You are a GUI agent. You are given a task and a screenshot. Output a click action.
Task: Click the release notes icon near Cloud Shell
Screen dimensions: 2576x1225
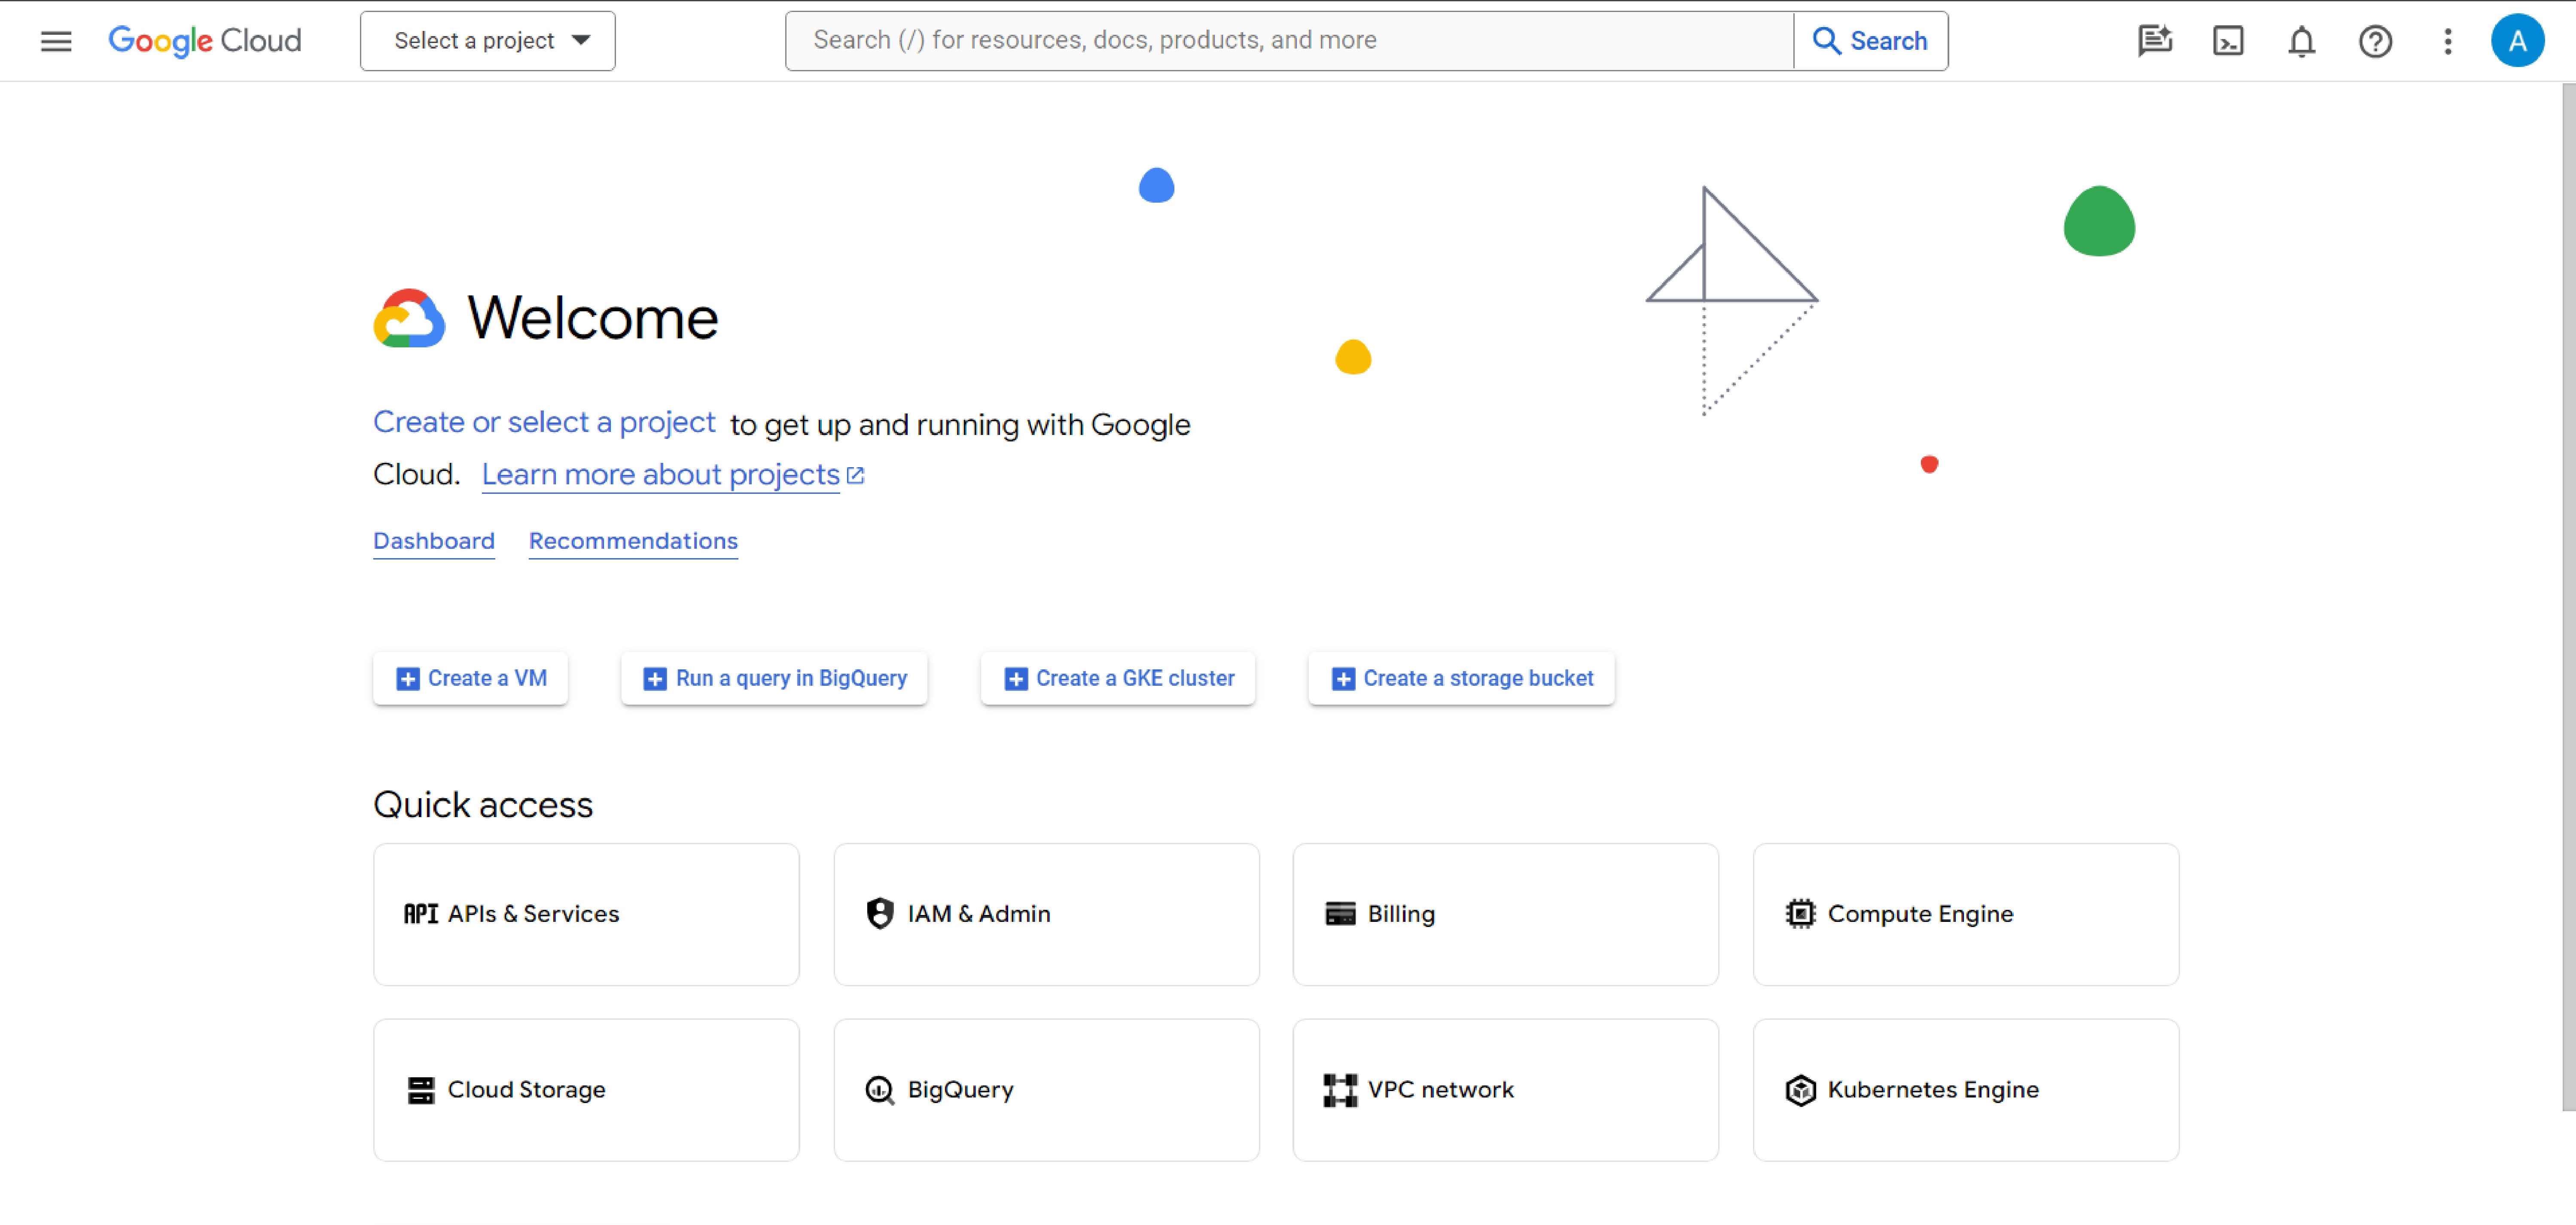2155,41
